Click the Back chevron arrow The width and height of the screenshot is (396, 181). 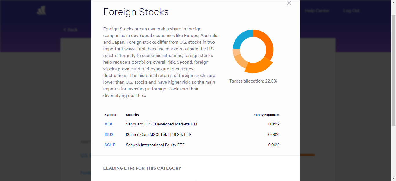[x=65, y=30]
